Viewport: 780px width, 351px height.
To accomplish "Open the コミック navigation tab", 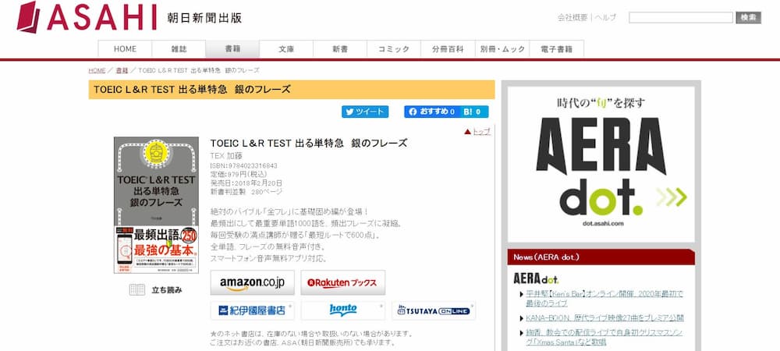I will pyautogui.click(x=393, y=49).
